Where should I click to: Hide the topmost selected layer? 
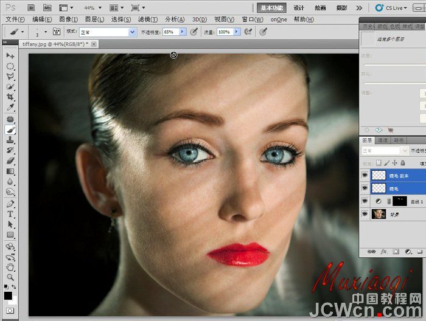(x=365, y=175)
